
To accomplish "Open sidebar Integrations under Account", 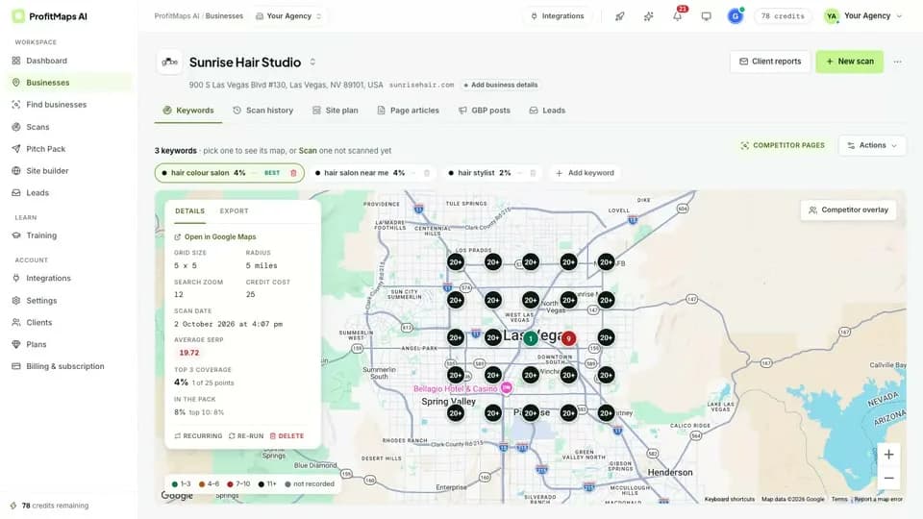I will click(x=48, y=279).
